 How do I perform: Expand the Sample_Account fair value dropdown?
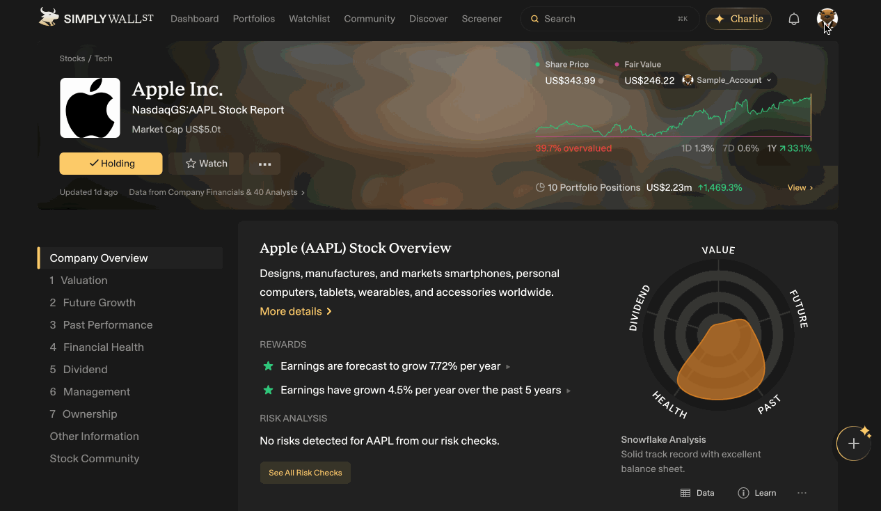pyautogui.click(x=727, y=80)
